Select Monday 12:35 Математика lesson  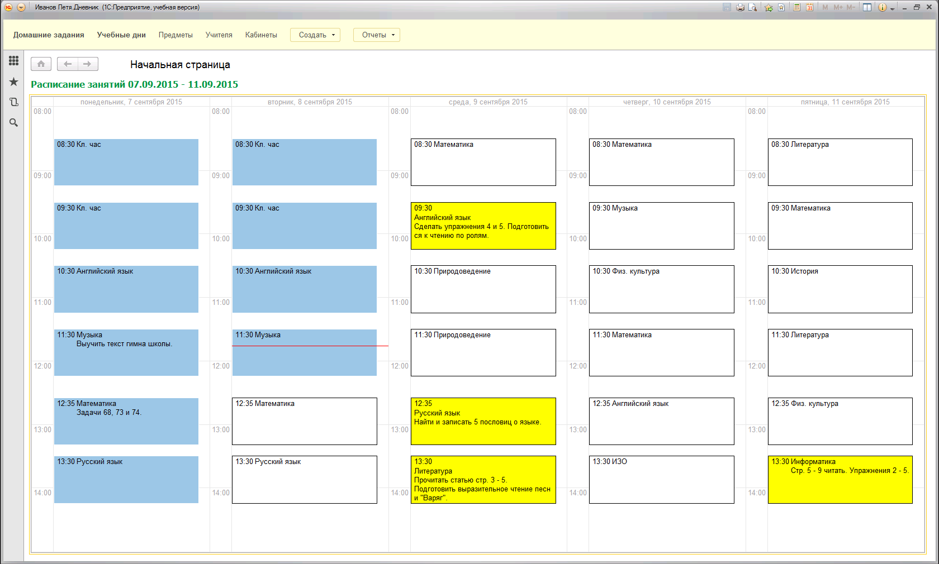(126, 421)
